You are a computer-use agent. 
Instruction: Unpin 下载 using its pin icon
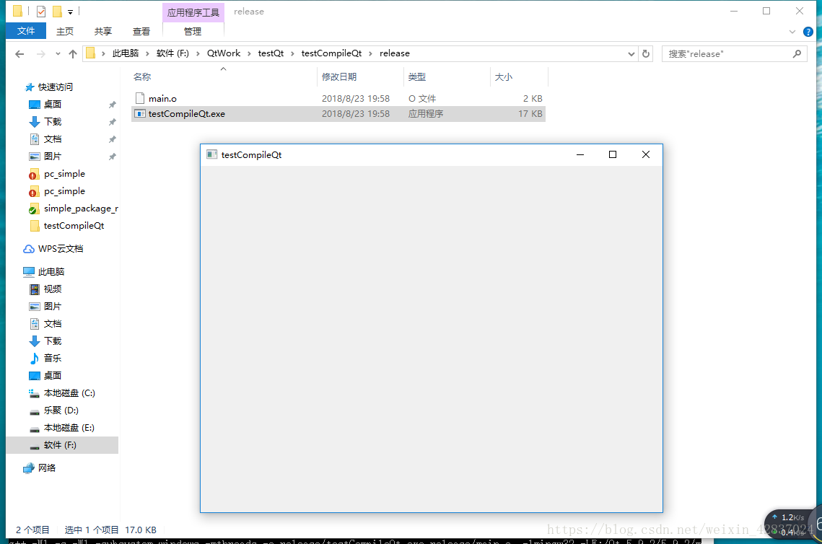point(112,122)
